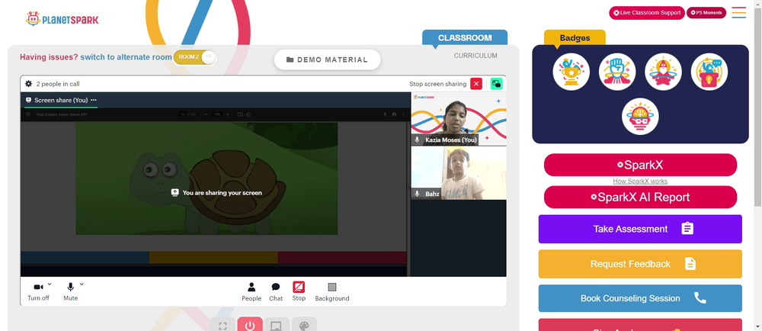Screen dimensions: 762x331
Task: Open Background effects
Action: click(x=332, y=291)
